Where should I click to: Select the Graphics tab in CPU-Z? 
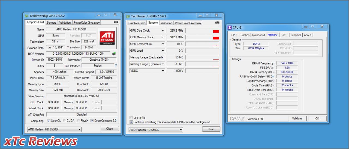(x=296, y=35)
